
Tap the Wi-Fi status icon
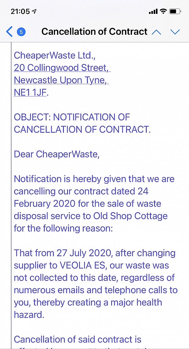pos(164,11)
